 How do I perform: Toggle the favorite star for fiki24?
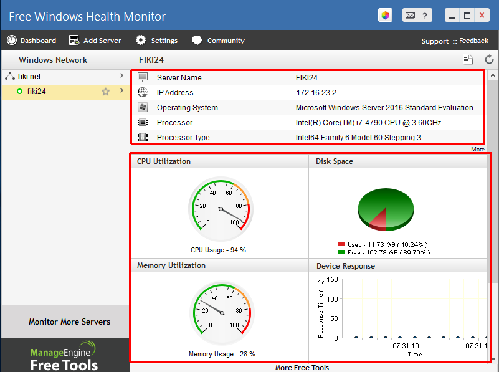point(106,91)
